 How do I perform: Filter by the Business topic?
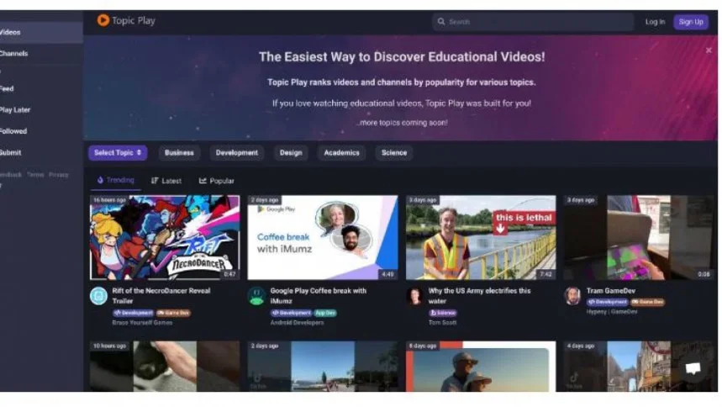(179, 153)
